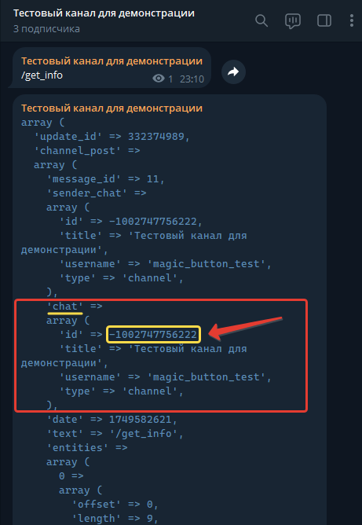The width and height of the screenshot is (362, 525).
Task: Click the highlighted chat id -1002747756222
Action: (153, 334)
